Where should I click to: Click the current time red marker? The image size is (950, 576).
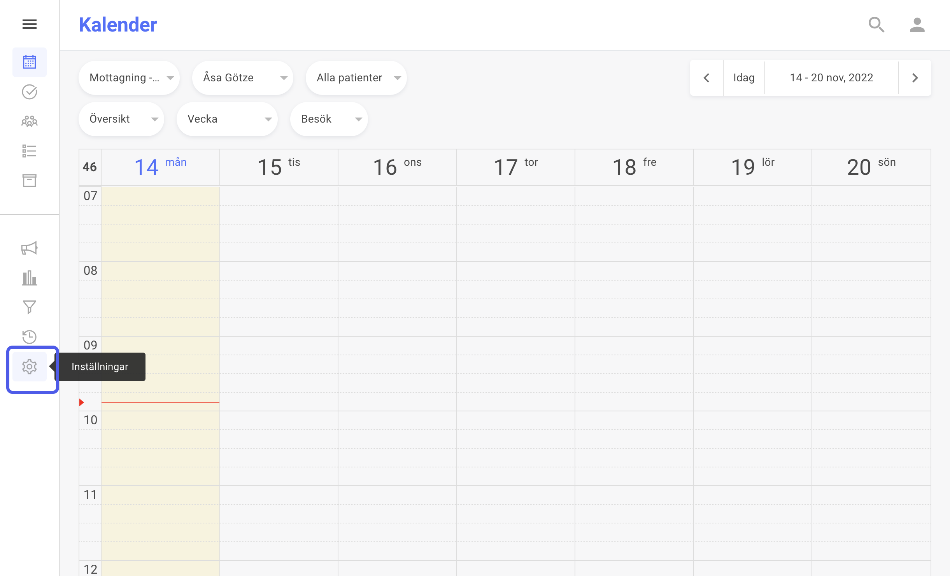82,402
